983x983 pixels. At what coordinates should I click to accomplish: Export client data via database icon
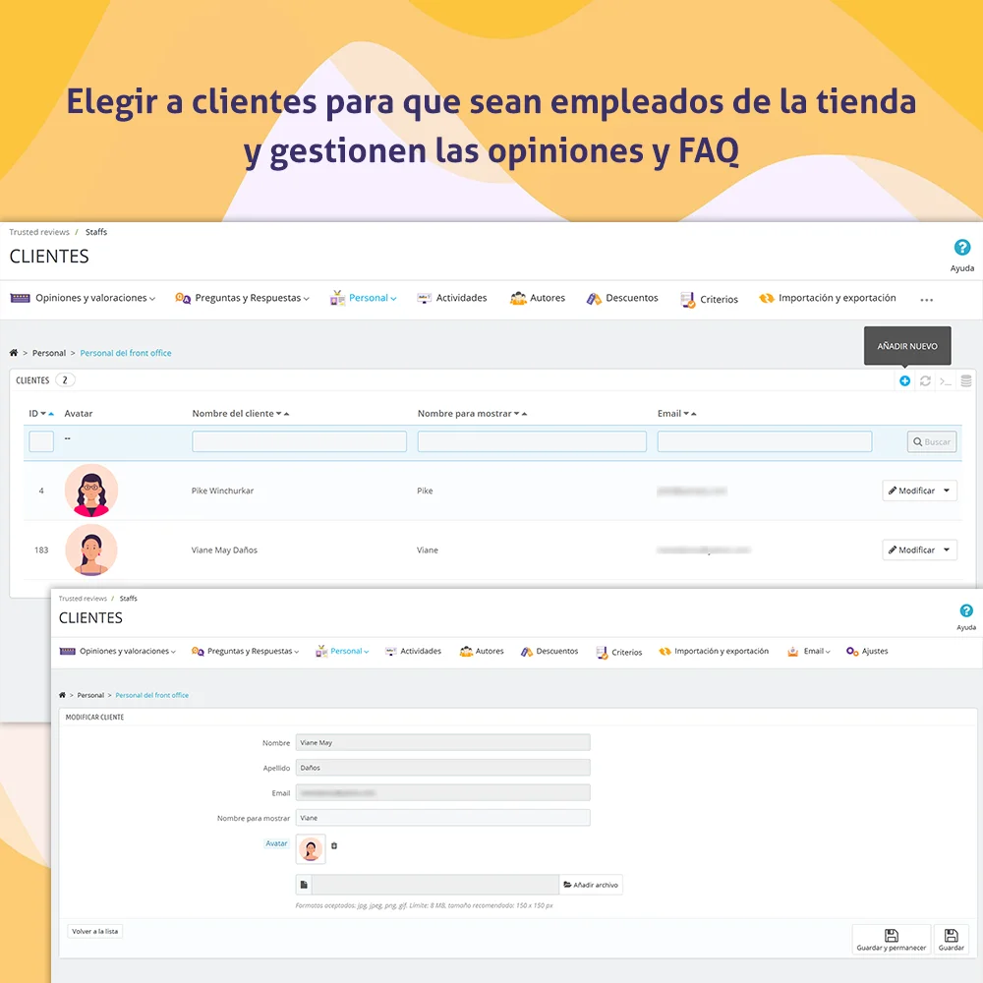[x=965, y=380]
